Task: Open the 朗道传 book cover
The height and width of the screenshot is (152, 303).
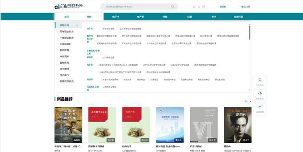Action: click(x=238, y=125)
